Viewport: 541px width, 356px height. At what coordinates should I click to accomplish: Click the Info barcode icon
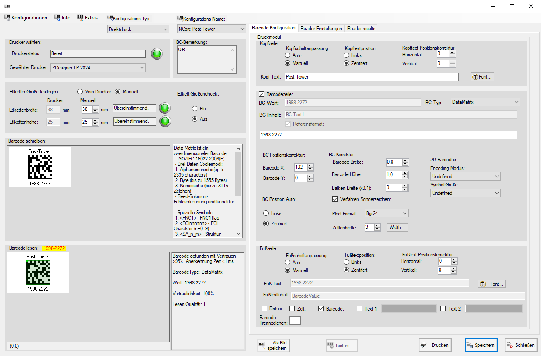tap(57, 18)
